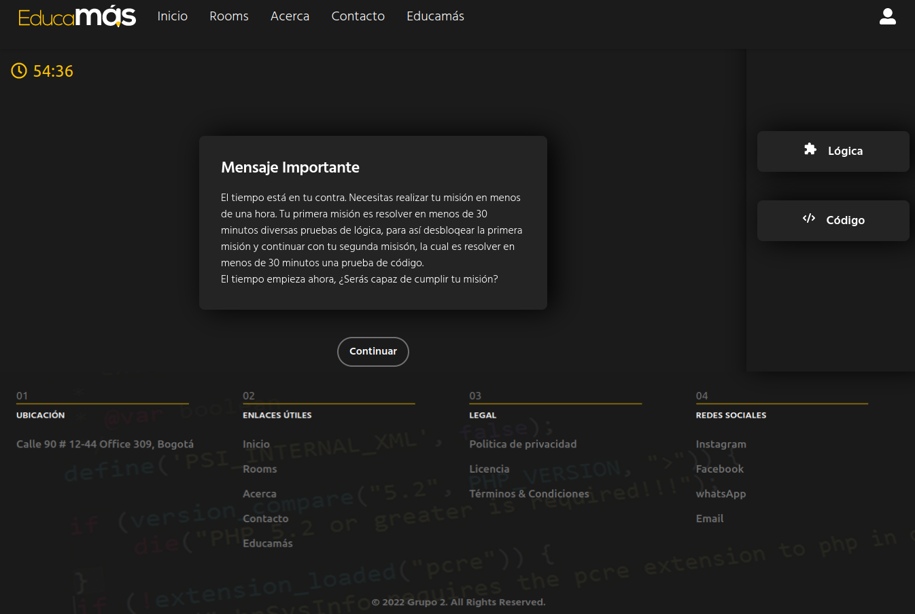This screenshot has height=614, width=915.
Task: View the Licencia page
Action: 489,469
